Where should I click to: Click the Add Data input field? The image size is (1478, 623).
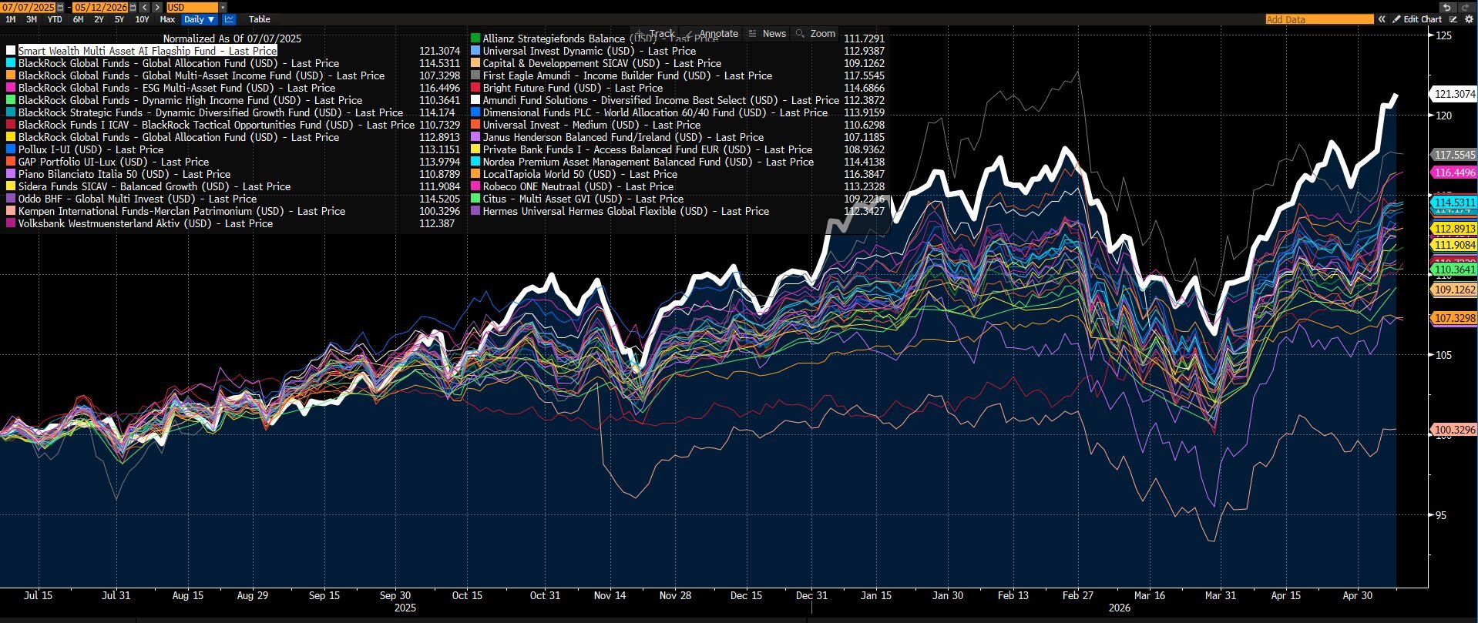click(1320, 19)
